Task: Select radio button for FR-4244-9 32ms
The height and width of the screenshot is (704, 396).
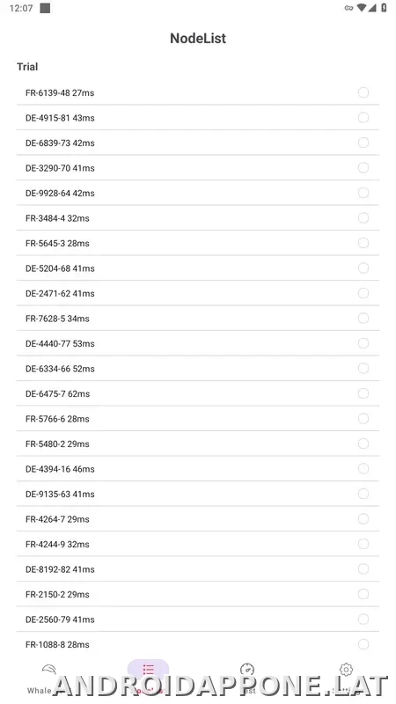Action: (363, 544)
